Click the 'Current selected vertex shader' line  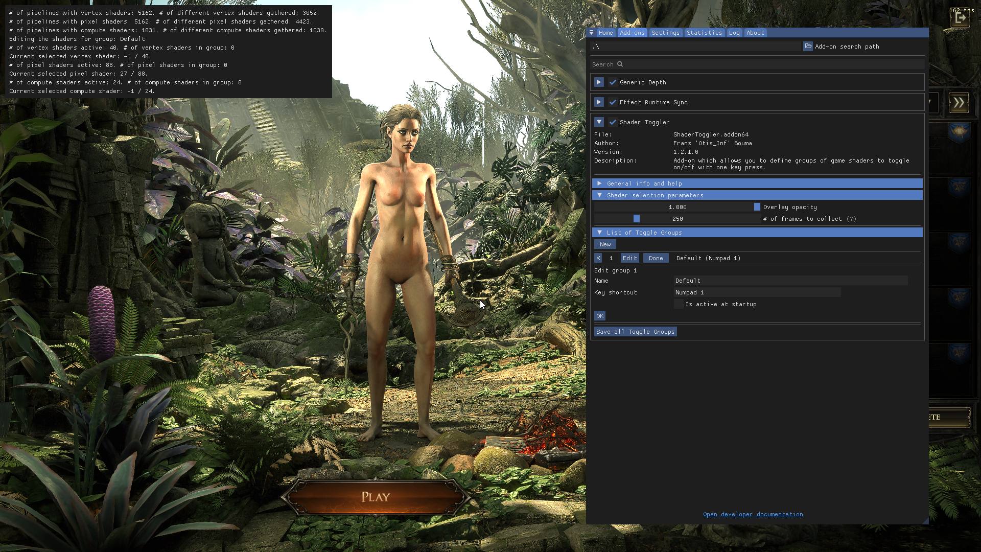click(x=80, y=56)
